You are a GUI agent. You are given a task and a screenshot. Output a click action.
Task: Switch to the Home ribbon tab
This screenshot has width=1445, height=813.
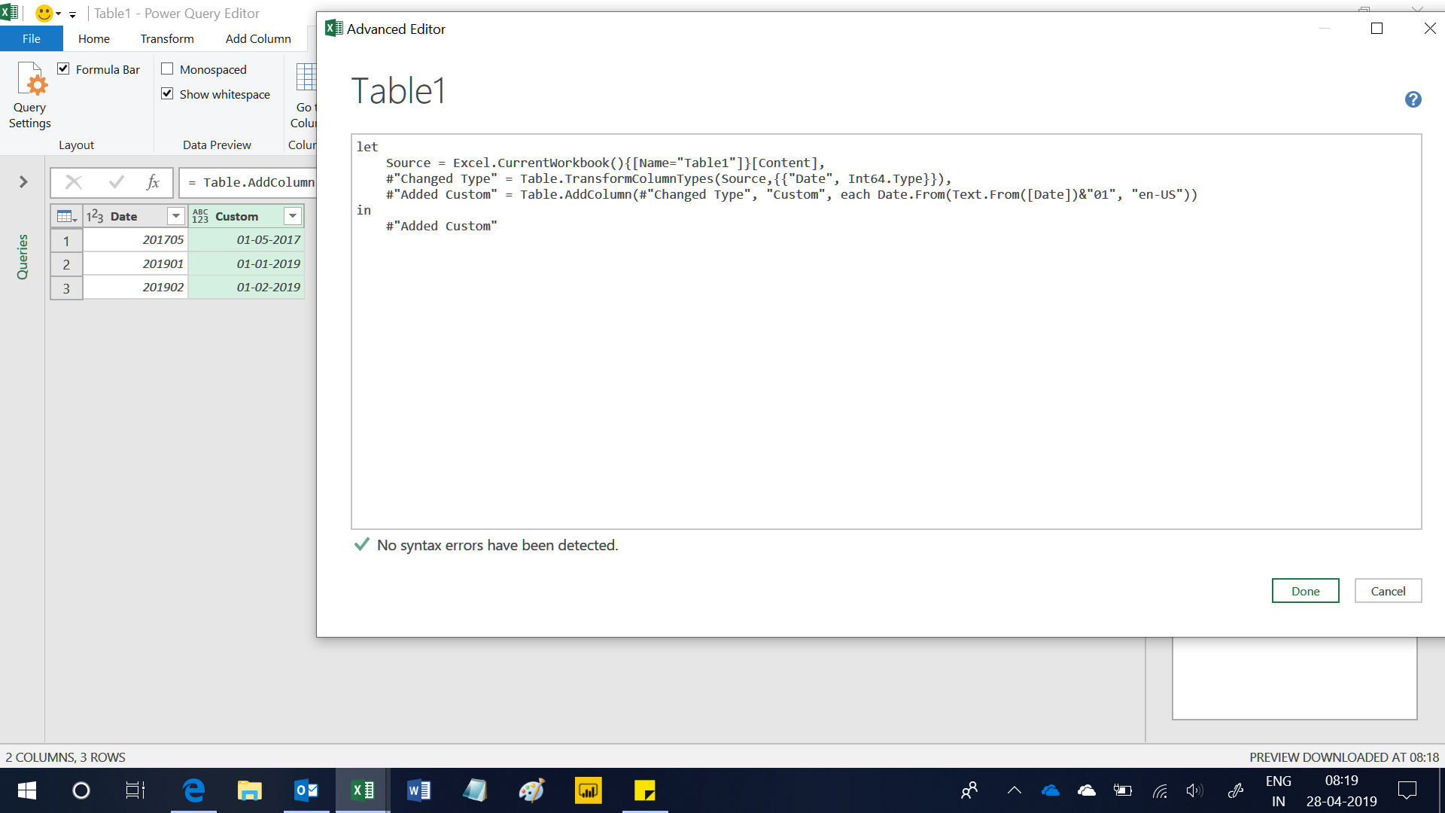click(94, 38)
